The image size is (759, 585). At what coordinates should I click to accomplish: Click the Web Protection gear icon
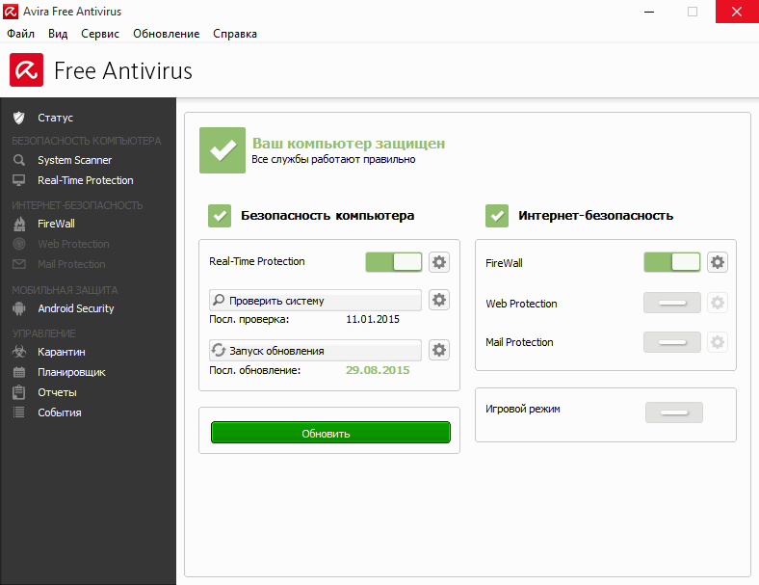(718, 303)
